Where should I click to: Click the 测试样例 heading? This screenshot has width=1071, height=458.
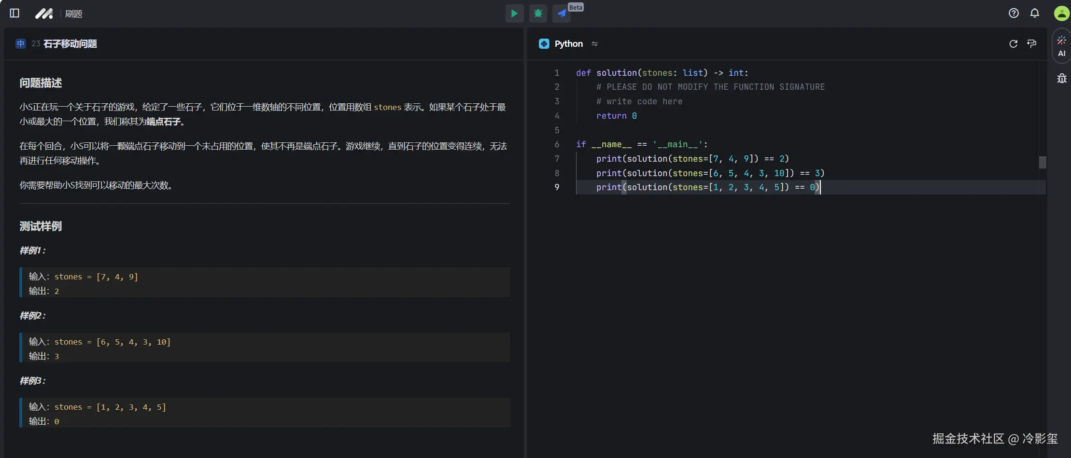tap(41, 226)
